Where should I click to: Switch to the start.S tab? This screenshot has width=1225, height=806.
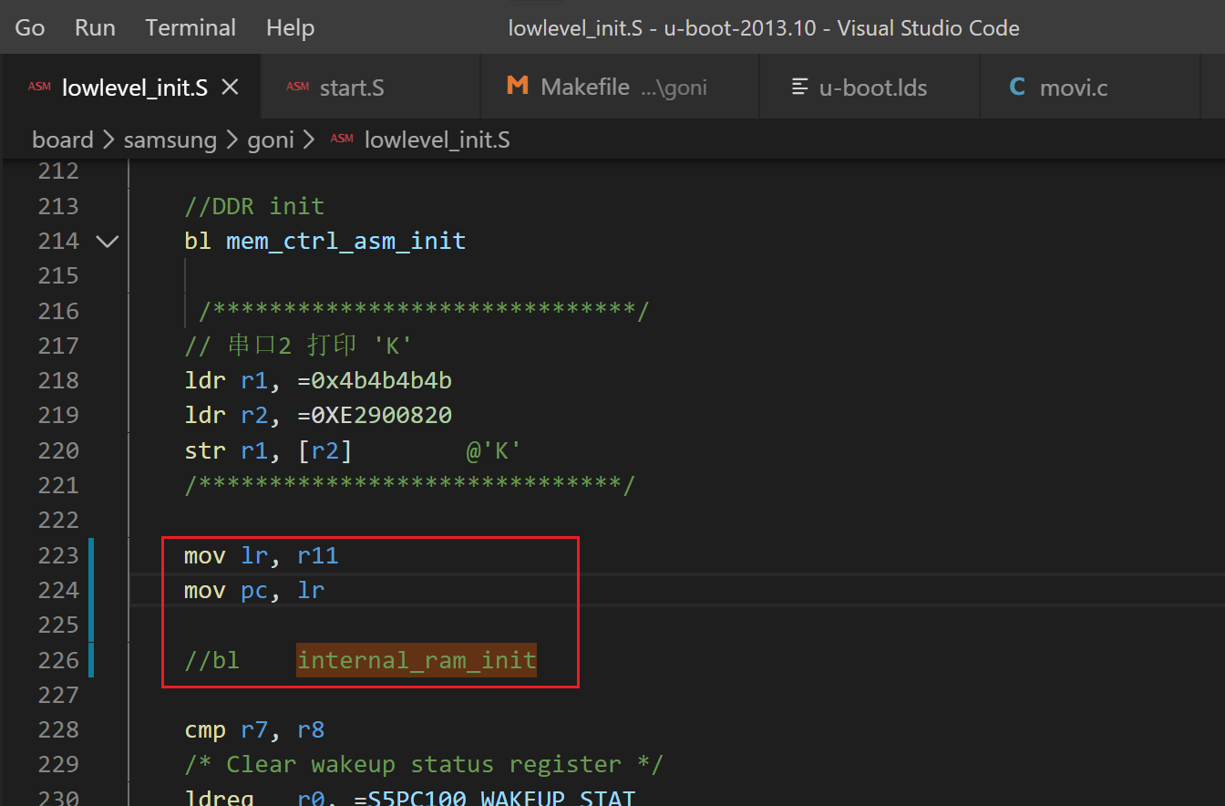click(371, 88)
